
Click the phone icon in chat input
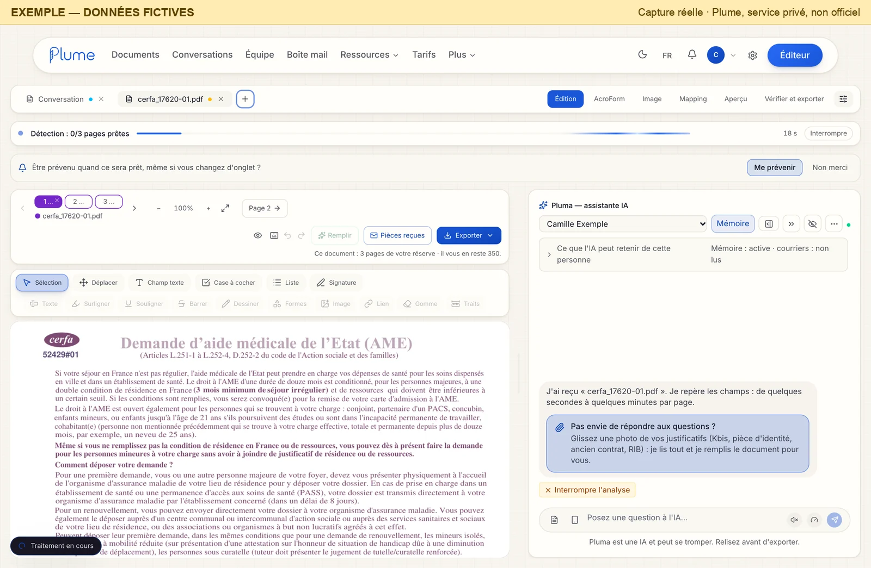574,520
